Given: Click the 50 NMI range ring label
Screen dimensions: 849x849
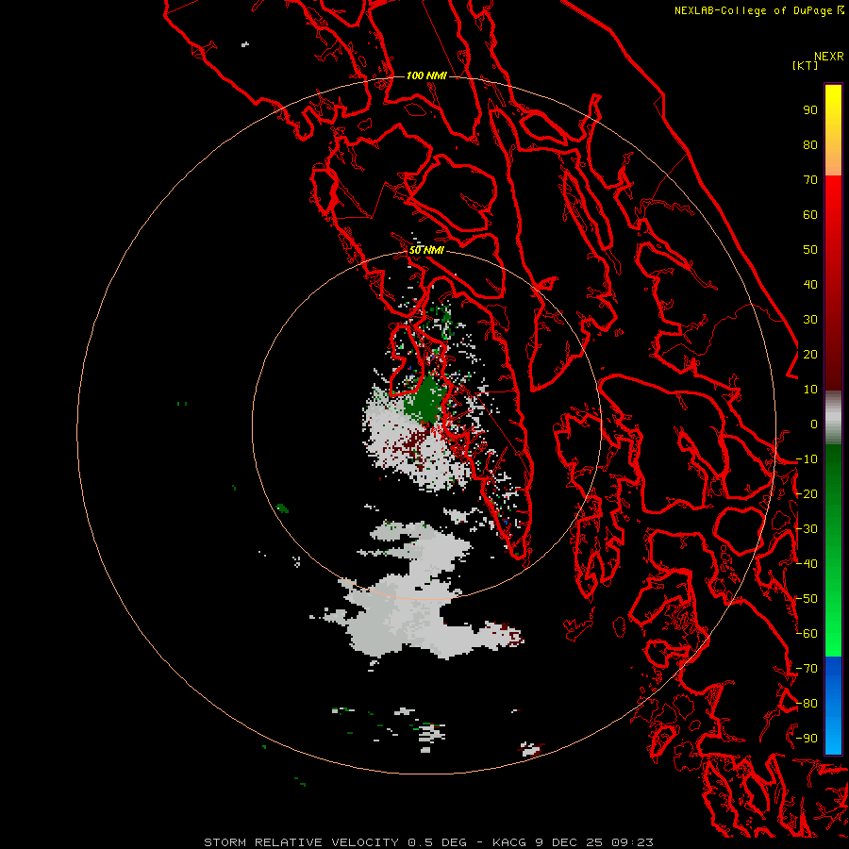Looking at the screenshot, I should click(x=426, y=250).
